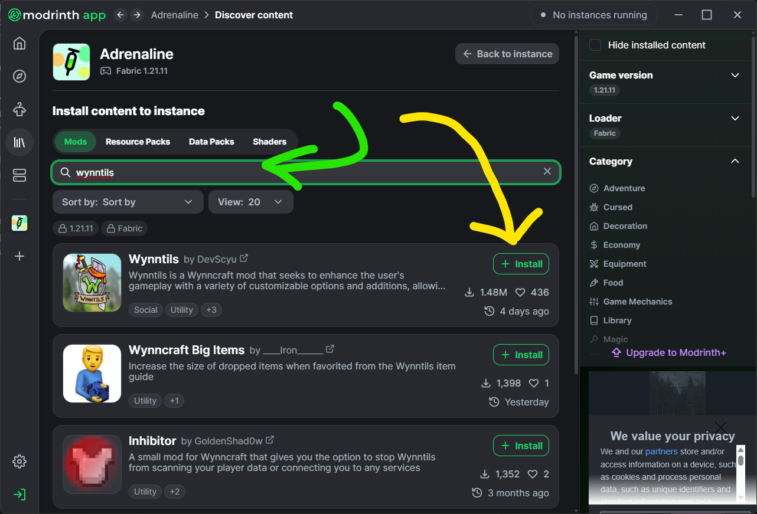Go to the Home page in sidebar
Image resolution: width=757 pixels, height=514 pixels.
(x=19, y=43)
